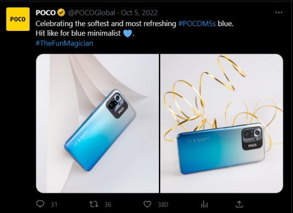The height and width of the screenshot is (213, 293).
Task: Click the like count 380
Action: pyautogui.click(x=163, y=205)
